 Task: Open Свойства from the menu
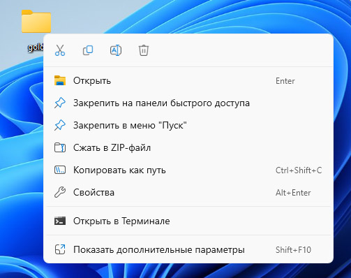click(x=188, y=193)
